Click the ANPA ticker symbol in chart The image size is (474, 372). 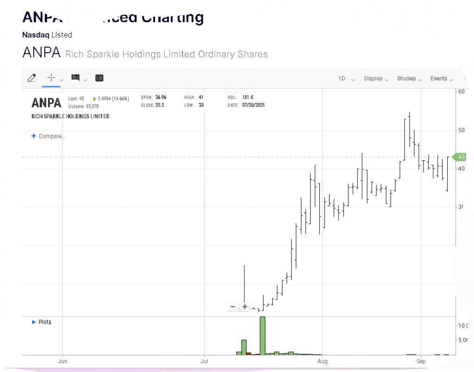coord(46,102)
